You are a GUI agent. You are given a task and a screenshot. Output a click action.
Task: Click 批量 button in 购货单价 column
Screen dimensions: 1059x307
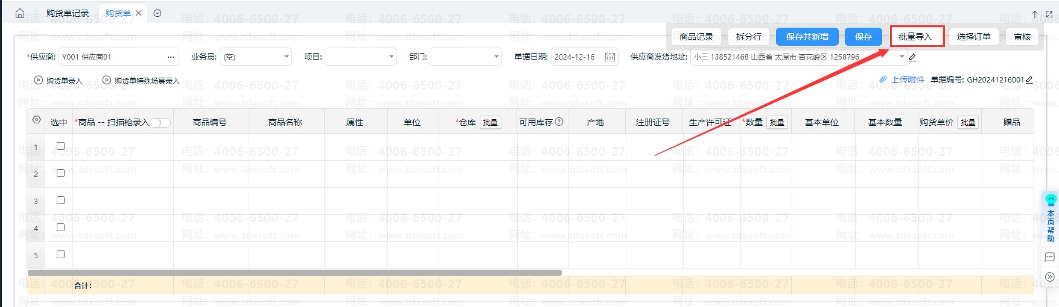coord(968,123)
